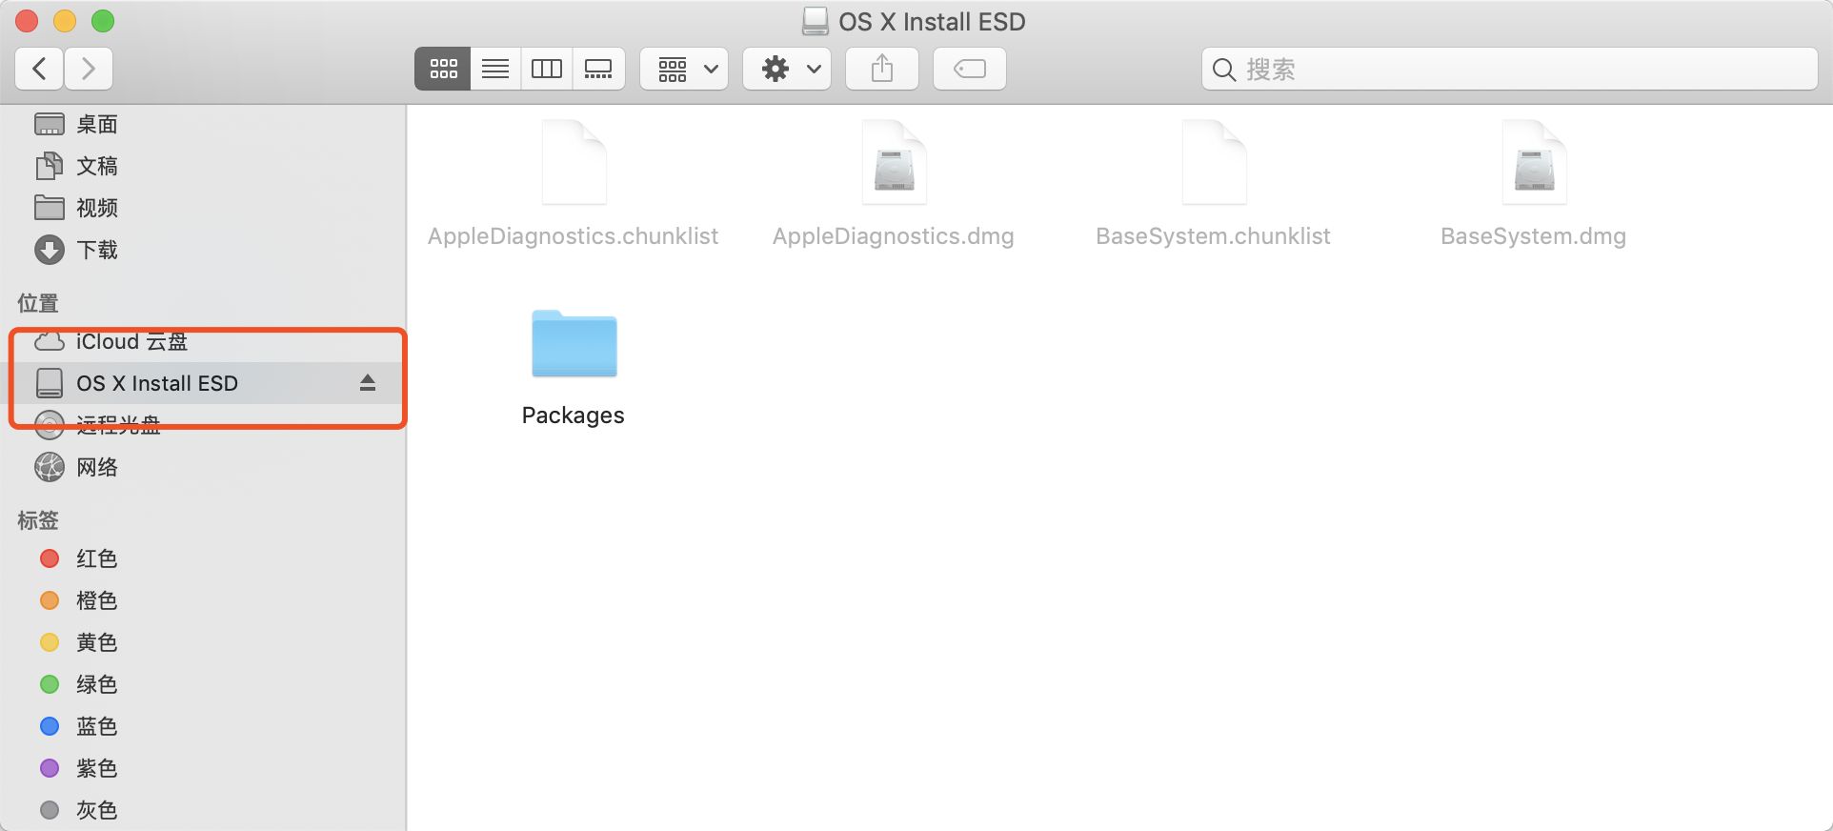Image resolution: width=1833 pixels, height=831 pixels.
Task: Select the Packages folder icon
Action: pos(574,343)
